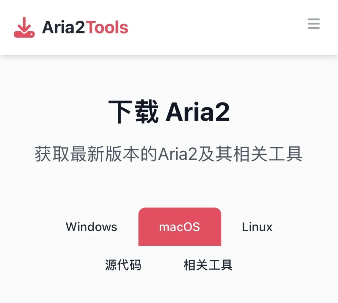Click the dark "Aria2" part of the brand

(x=64, y=27)
